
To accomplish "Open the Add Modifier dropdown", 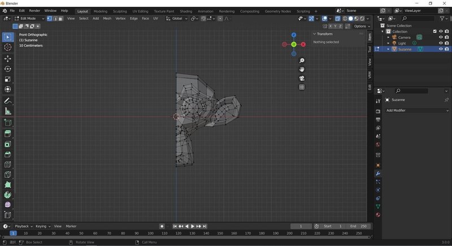I will pyautogui.click(x=417, y=110).
